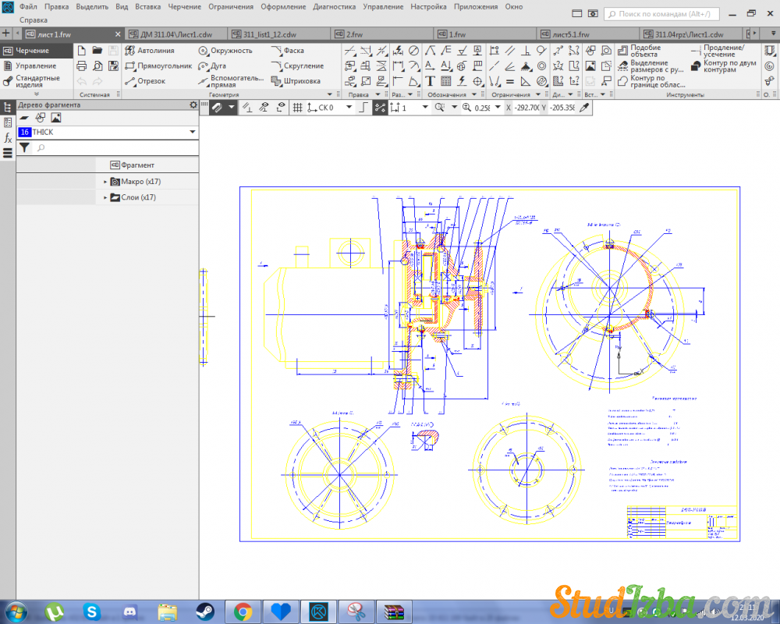Toggle the grid display button
780x624 pixels.
pyautogui.click(x=297, y=108)
